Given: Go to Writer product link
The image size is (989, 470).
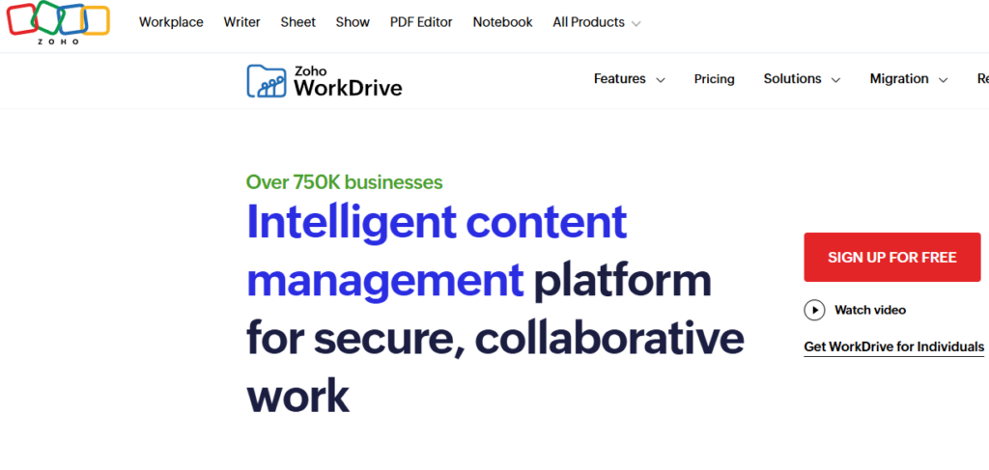Looking at the screenshot, I should 241,22.
